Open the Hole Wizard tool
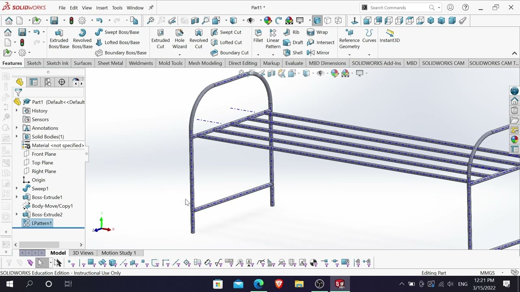Image resolution: width=520 pixels, height=292 pixels. [180, 39]
